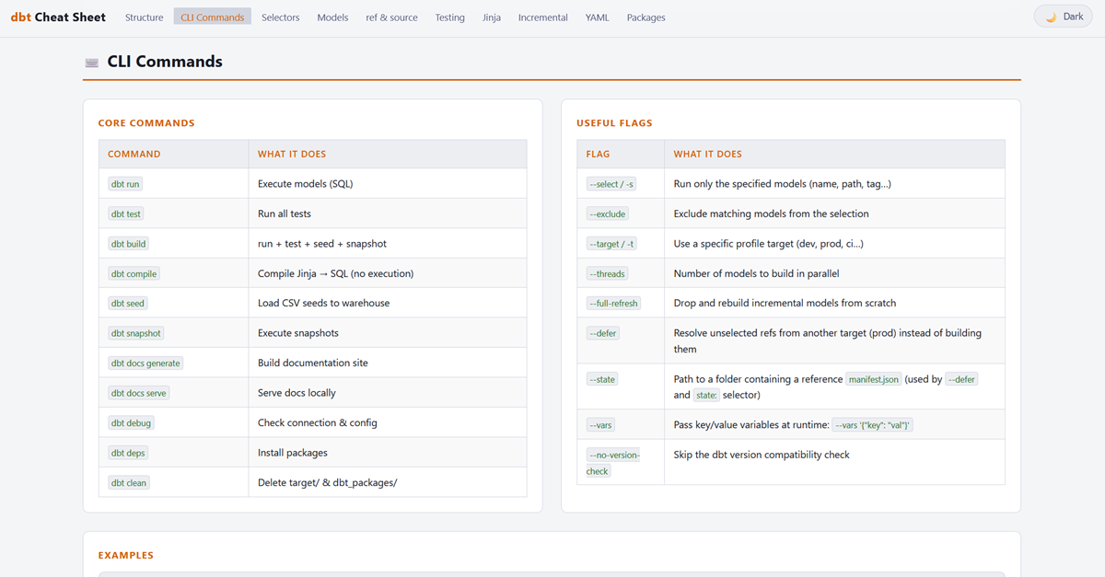Click the 'dbt build' command chip
The width and height of the screenshot is (1105, 577).
[129, 244]
